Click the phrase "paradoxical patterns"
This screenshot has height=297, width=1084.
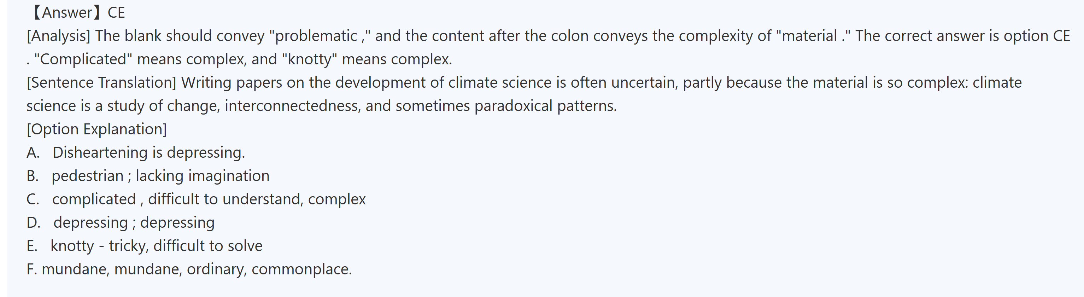(545, 106)
